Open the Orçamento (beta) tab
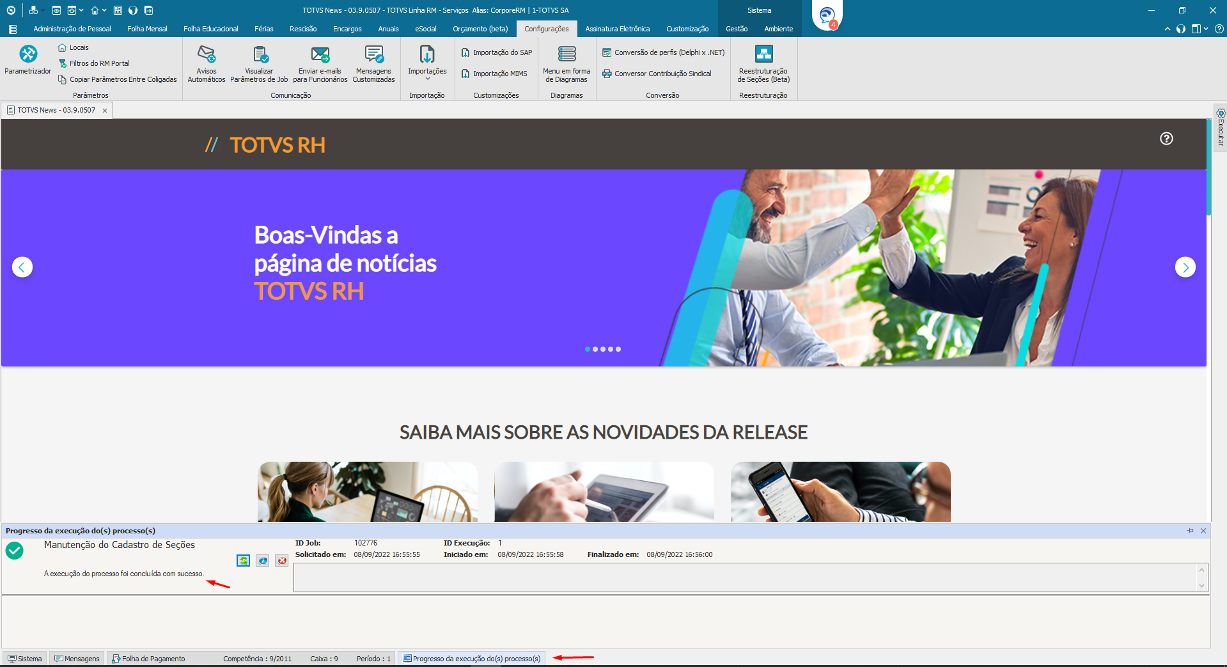This screenshot has width=1227, height=667. 480,29
